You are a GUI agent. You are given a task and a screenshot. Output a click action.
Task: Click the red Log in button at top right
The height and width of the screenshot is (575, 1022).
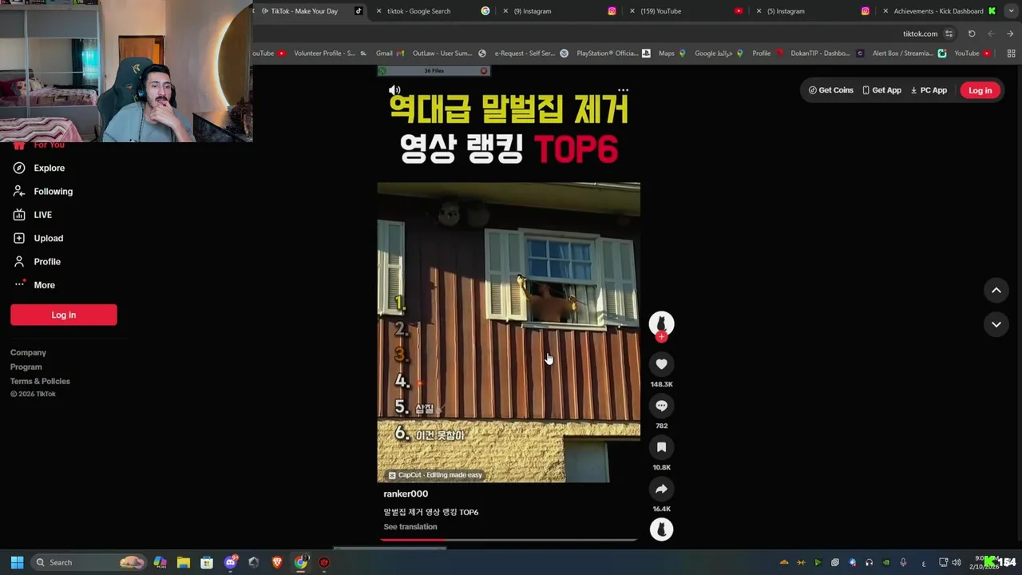pyautogui.click(x=980, y=90)
